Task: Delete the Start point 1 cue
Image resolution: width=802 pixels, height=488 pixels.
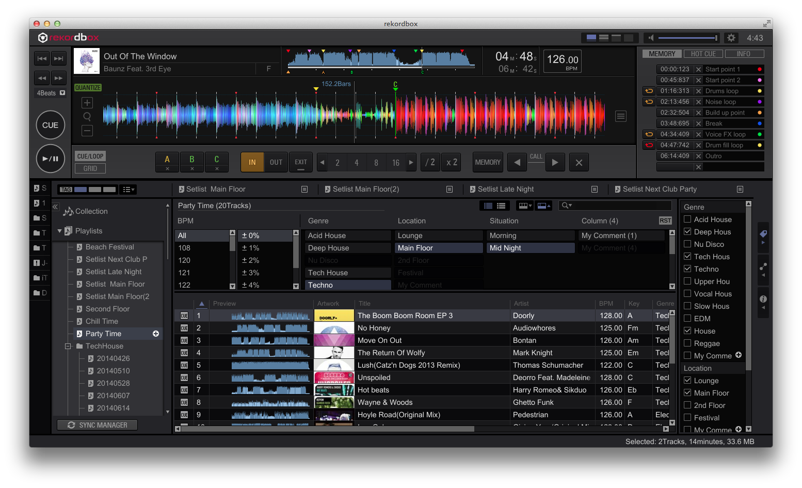Action: [x=698, y=69]
